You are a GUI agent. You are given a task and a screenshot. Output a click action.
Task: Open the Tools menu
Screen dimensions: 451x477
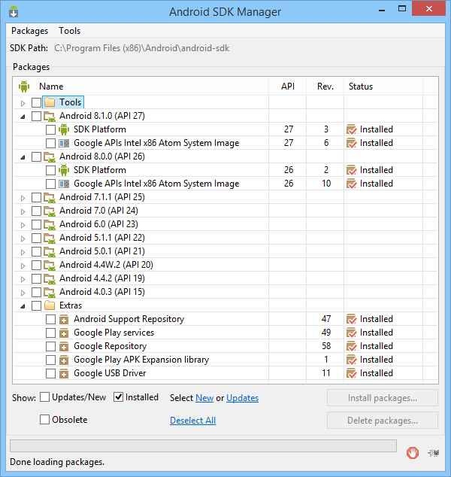point(70,31)
